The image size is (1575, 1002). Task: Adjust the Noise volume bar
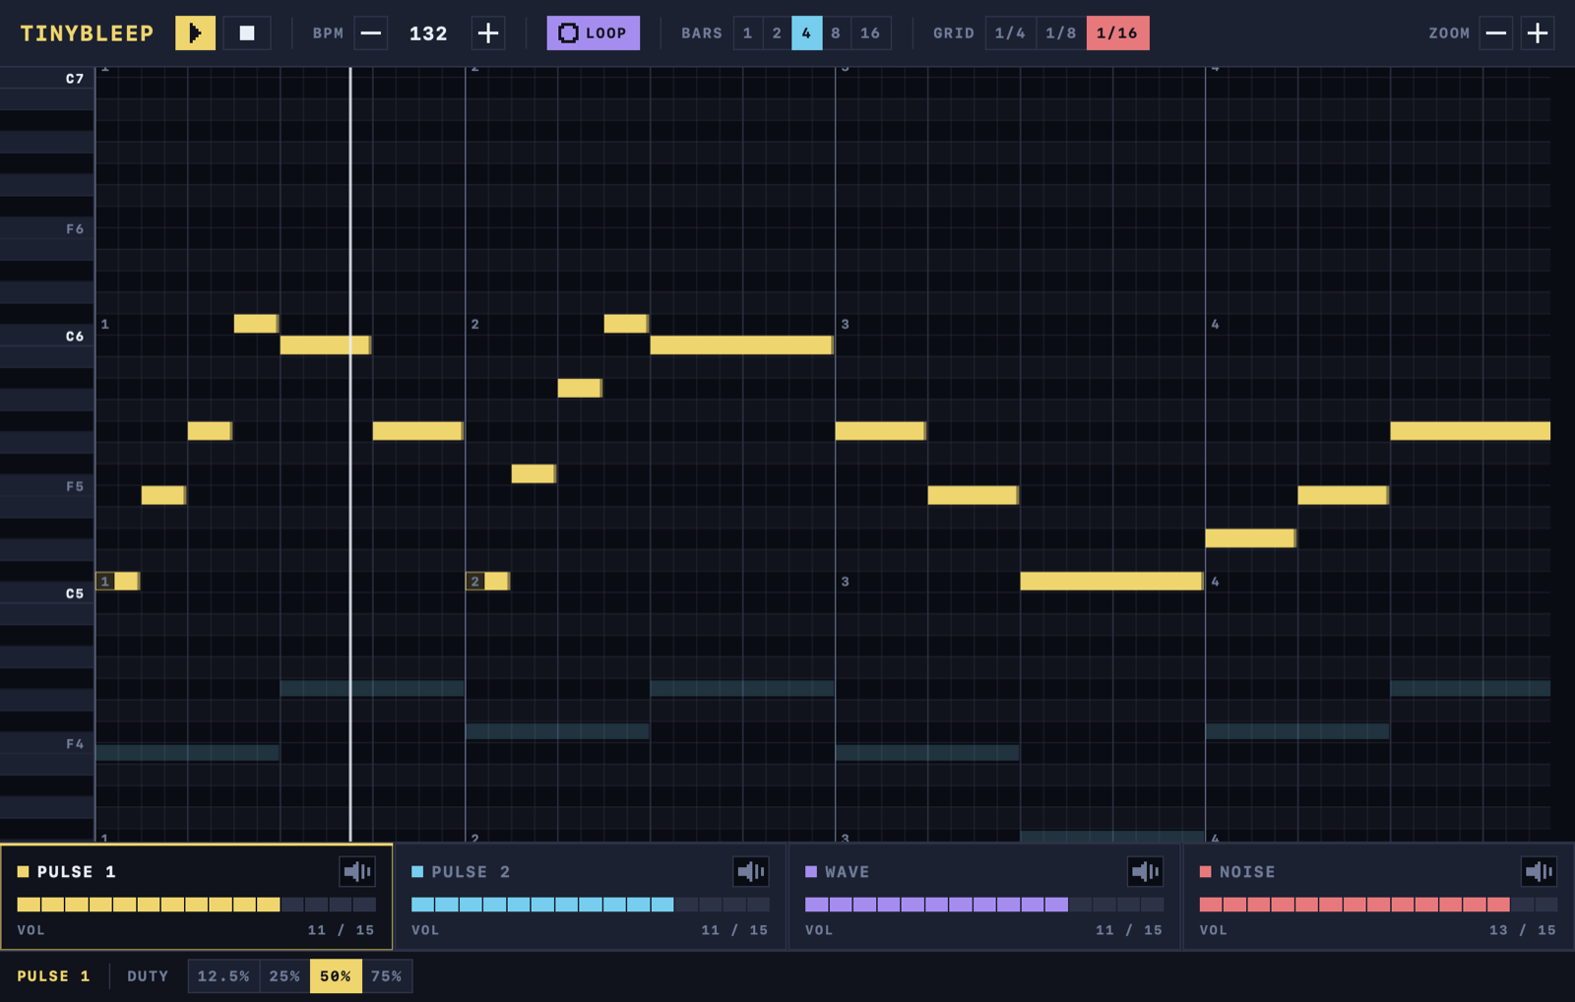coord(1378,905)
